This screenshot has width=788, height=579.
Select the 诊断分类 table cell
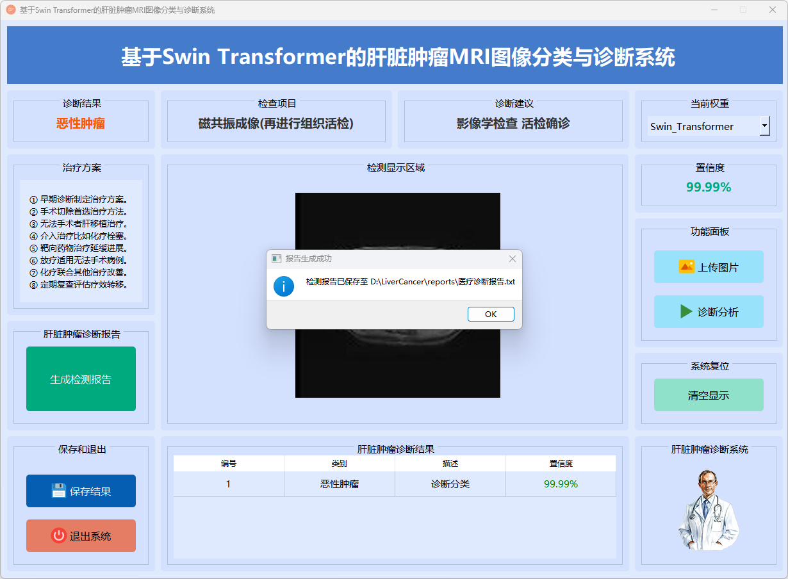pos(450,484)
